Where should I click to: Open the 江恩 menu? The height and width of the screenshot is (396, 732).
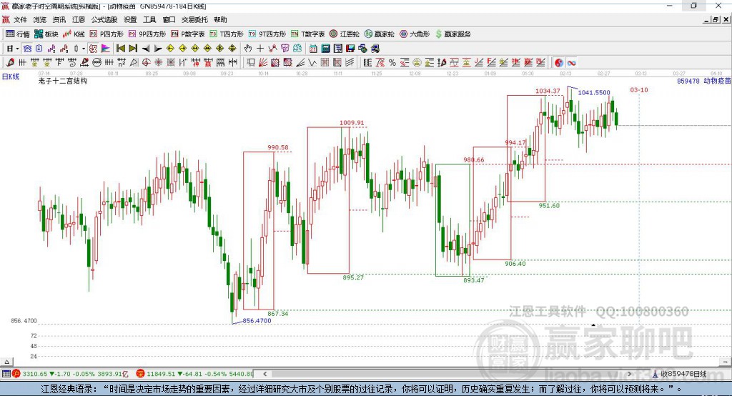click(x=79, y=19)
